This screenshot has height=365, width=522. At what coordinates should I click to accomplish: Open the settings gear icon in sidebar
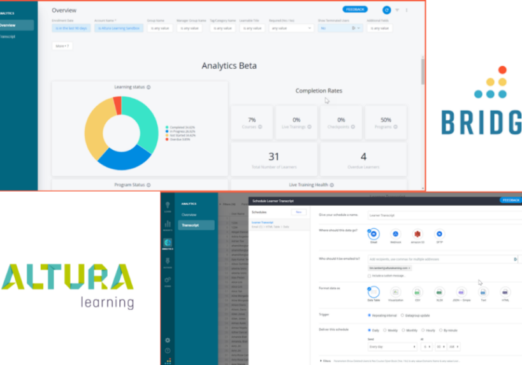tap(168, 340)
